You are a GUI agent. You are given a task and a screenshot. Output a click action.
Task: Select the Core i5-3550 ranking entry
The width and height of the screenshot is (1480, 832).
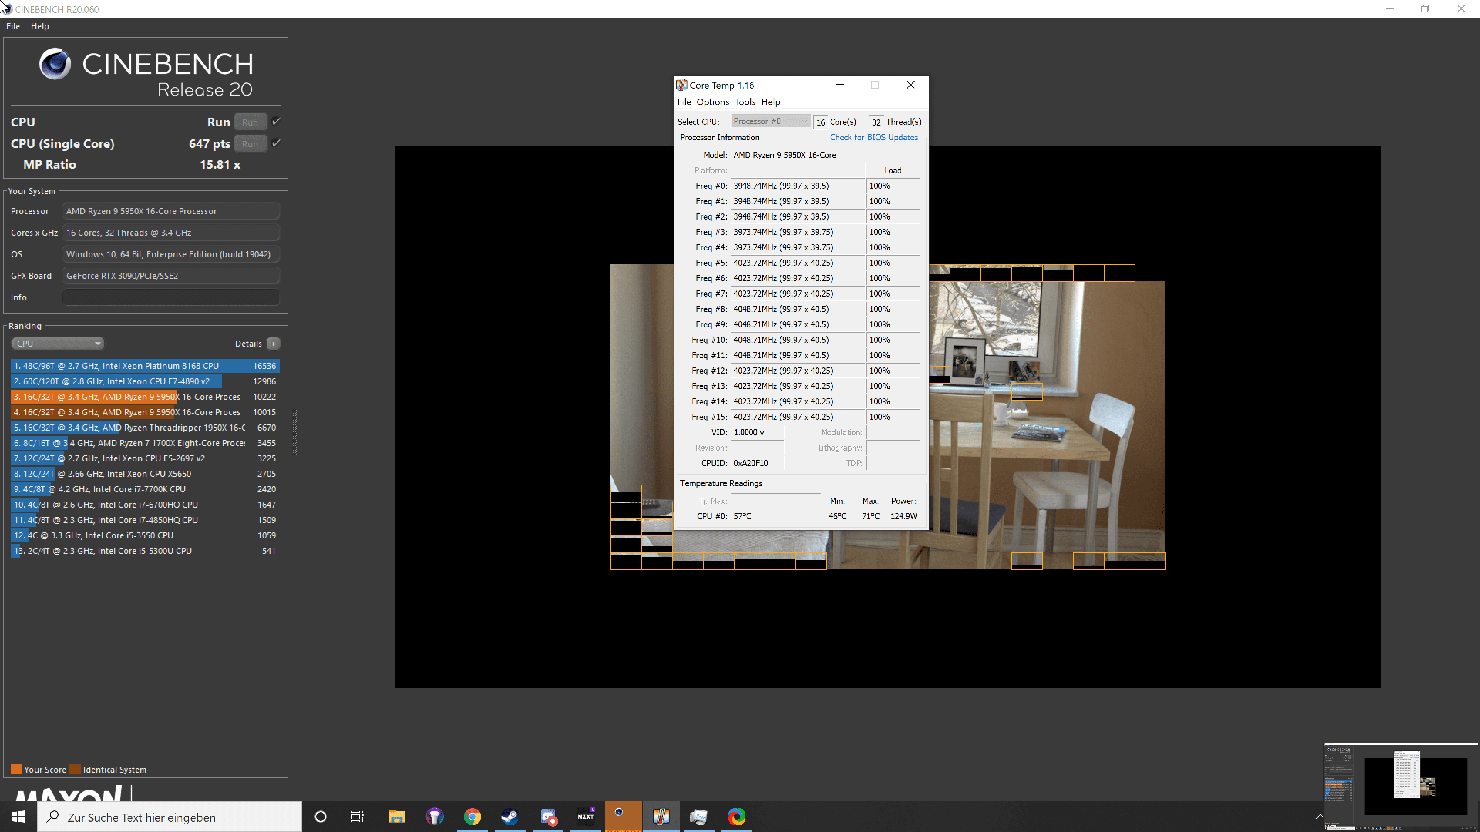pyautogui.click(x=145, y=536)
